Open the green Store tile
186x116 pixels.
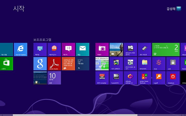pos(6,64)
